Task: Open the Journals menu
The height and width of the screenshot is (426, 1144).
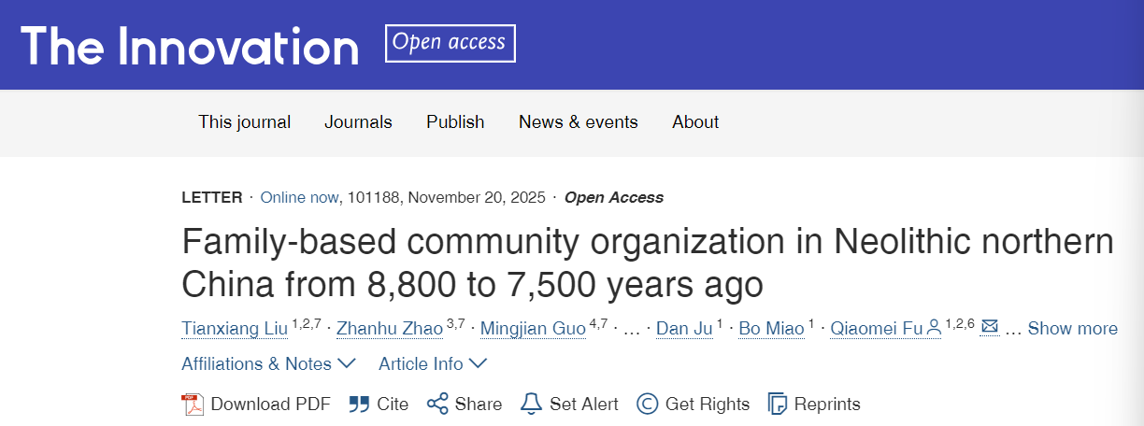Action: [358, 122]
